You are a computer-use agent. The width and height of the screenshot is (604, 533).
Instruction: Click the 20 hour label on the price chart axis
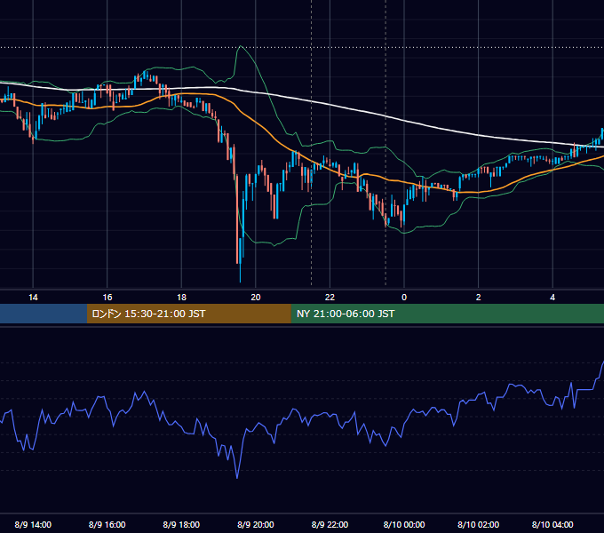click(256, 298)
